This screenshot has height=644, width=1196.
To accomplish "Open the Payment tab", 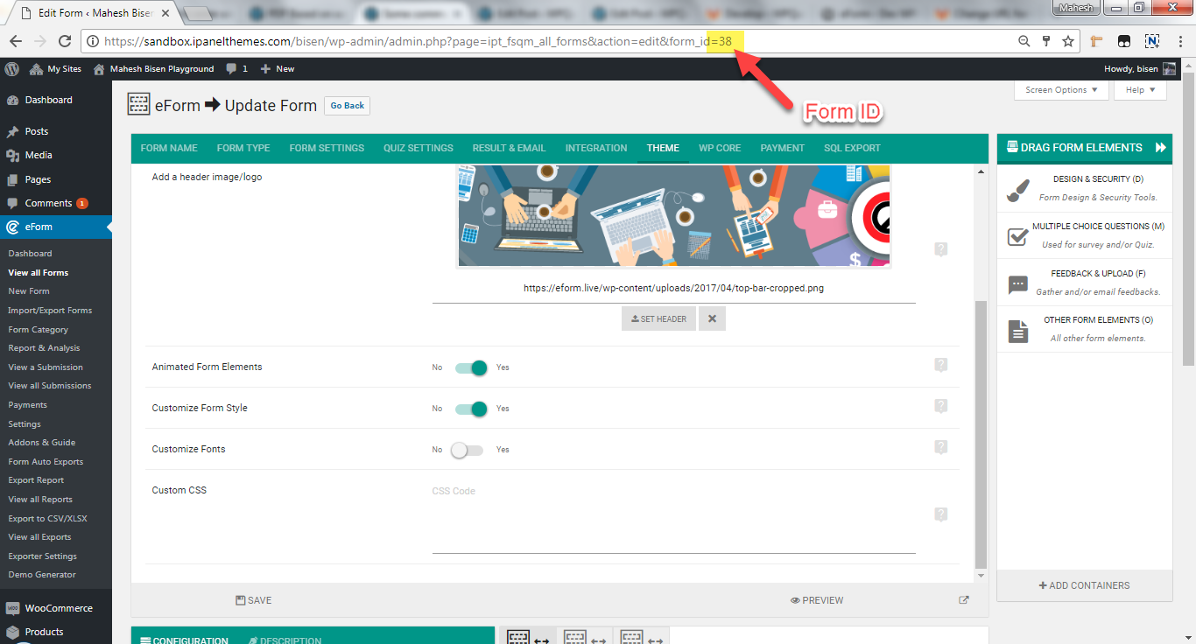I will tap(782, 148).
